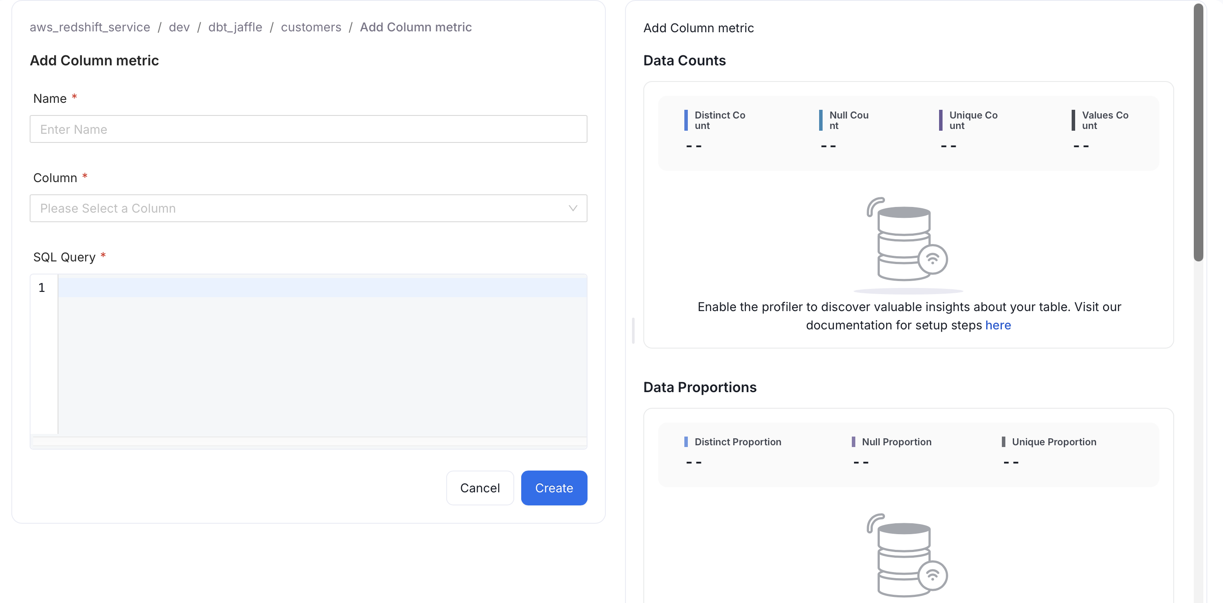Click the Values Count dark color marker
The image size is (1223, 603).
coord(1073,121)
